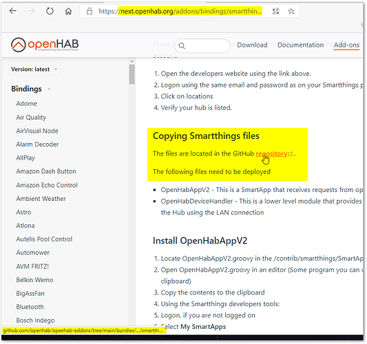
Task: Add page to favorites with the star icon
Action: [x=291, y=11]
